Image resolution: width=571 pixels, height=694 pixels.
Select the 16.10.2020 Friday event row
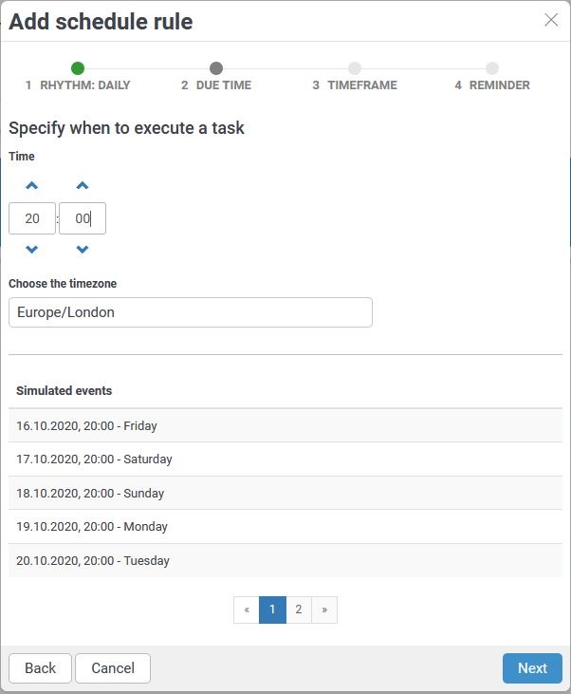[285, 425]
